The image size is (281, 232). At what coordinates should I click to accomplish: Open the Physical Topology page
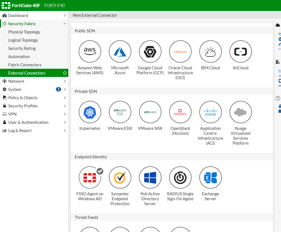coord(24,32)
